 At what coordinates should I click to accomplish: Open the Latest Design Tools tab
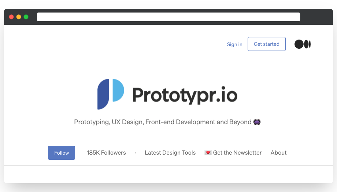170,152
